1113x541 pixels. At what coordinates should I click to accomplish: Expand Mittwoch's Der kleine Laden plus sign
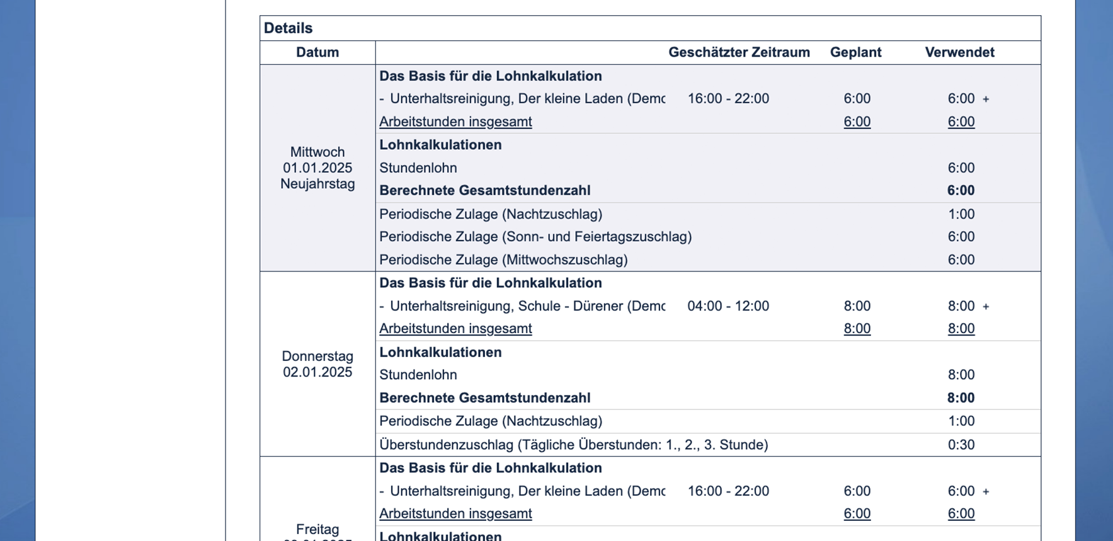[986, 99]
